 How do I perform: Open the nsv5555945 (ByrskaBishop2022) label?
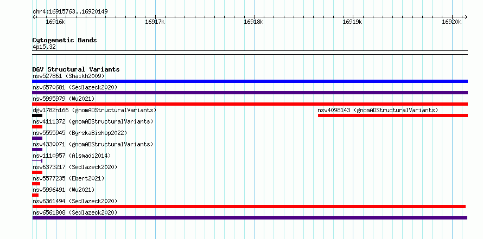pyautogui.click(x=80, y=133)
